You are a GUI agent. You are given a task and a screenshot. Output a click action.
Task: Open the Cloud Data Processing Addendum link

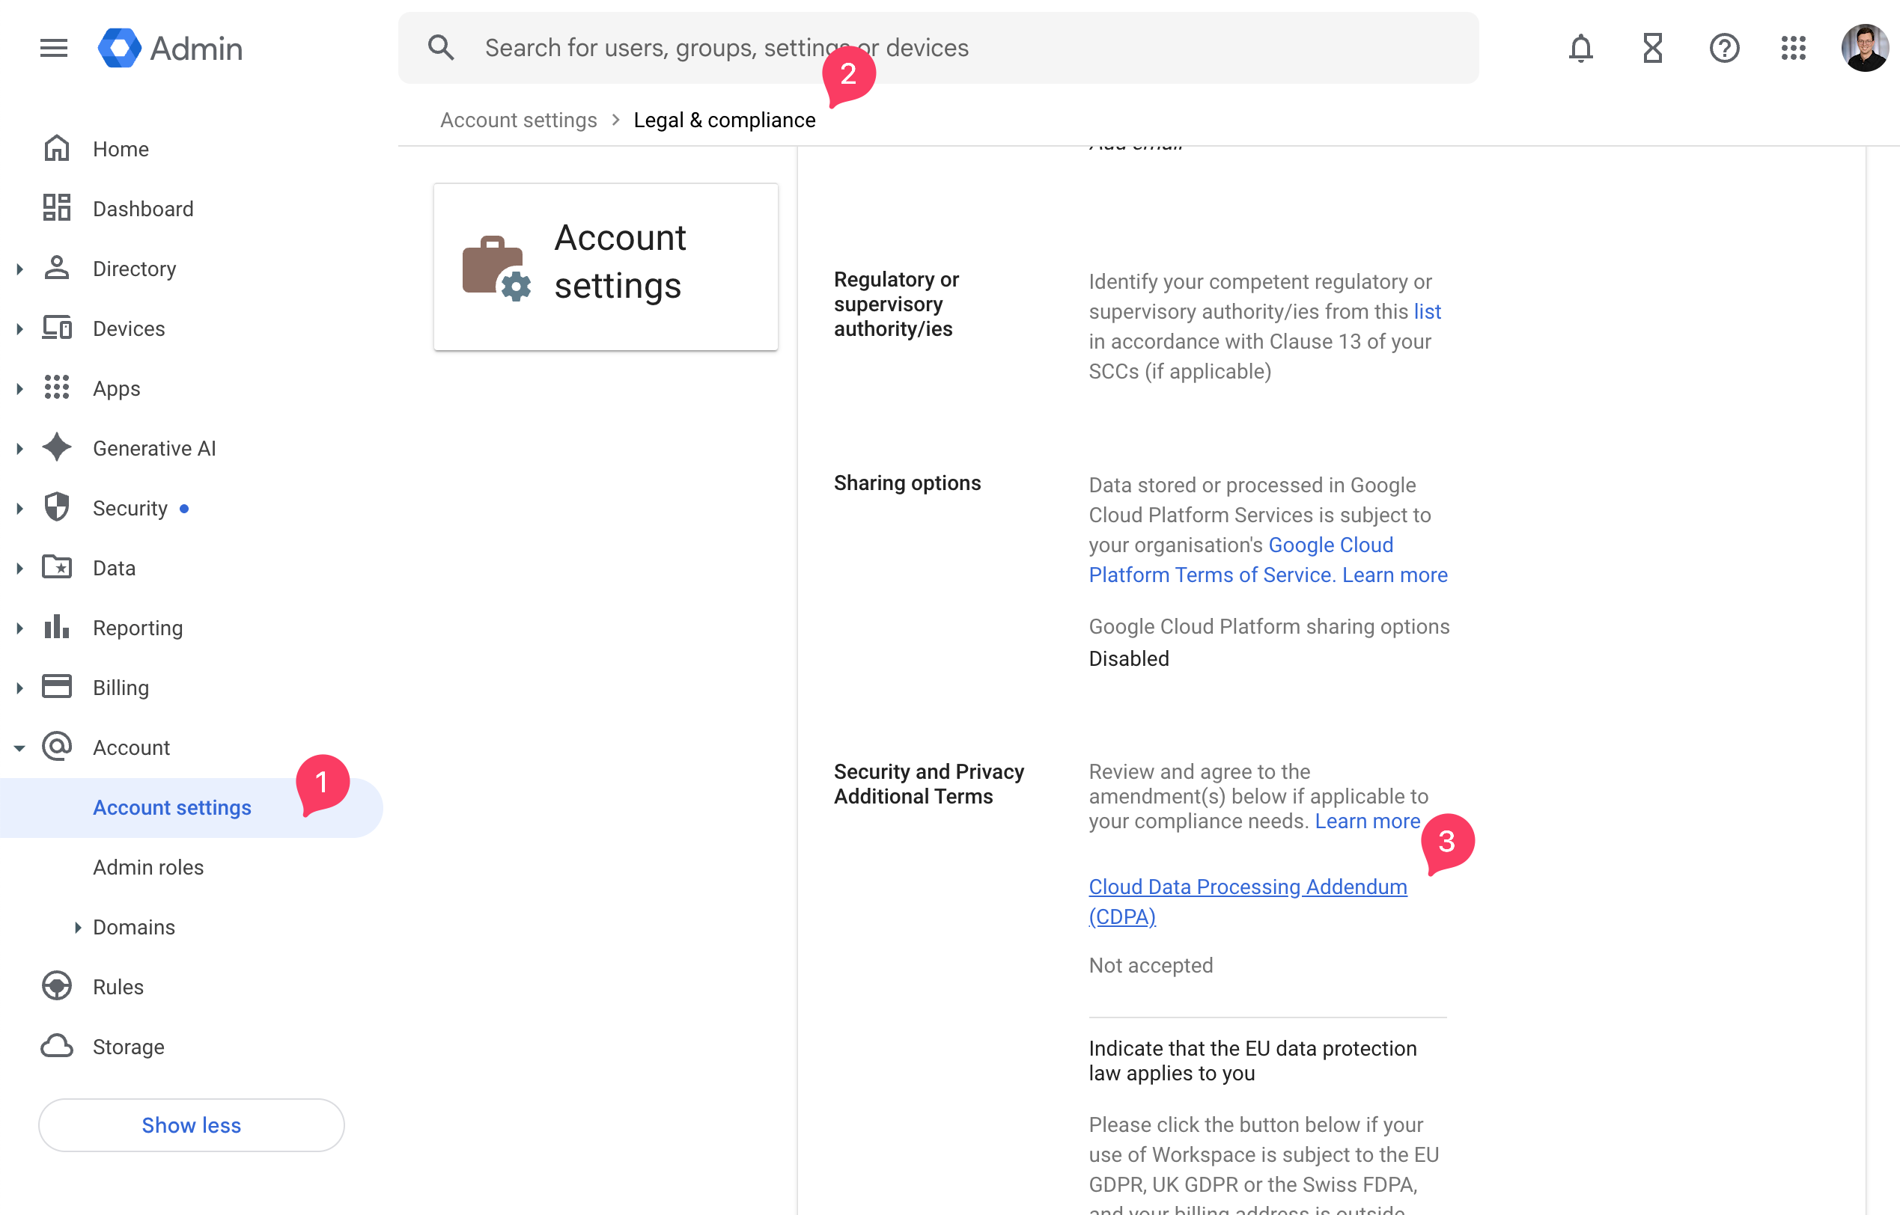tap(1248, 902)
